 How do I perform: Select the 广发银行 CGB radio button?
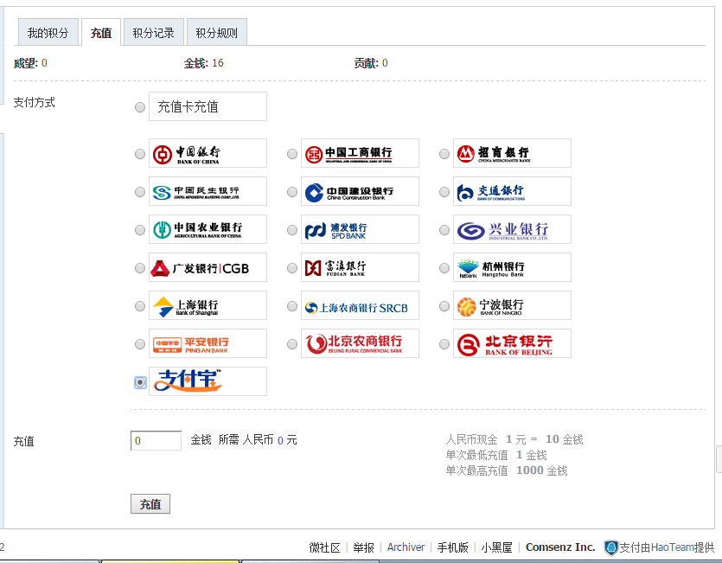(x=140, y=268)
